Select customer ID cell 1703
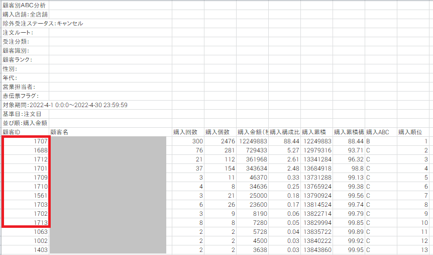The width and height of the screenshot is (433, 255). 25,205
